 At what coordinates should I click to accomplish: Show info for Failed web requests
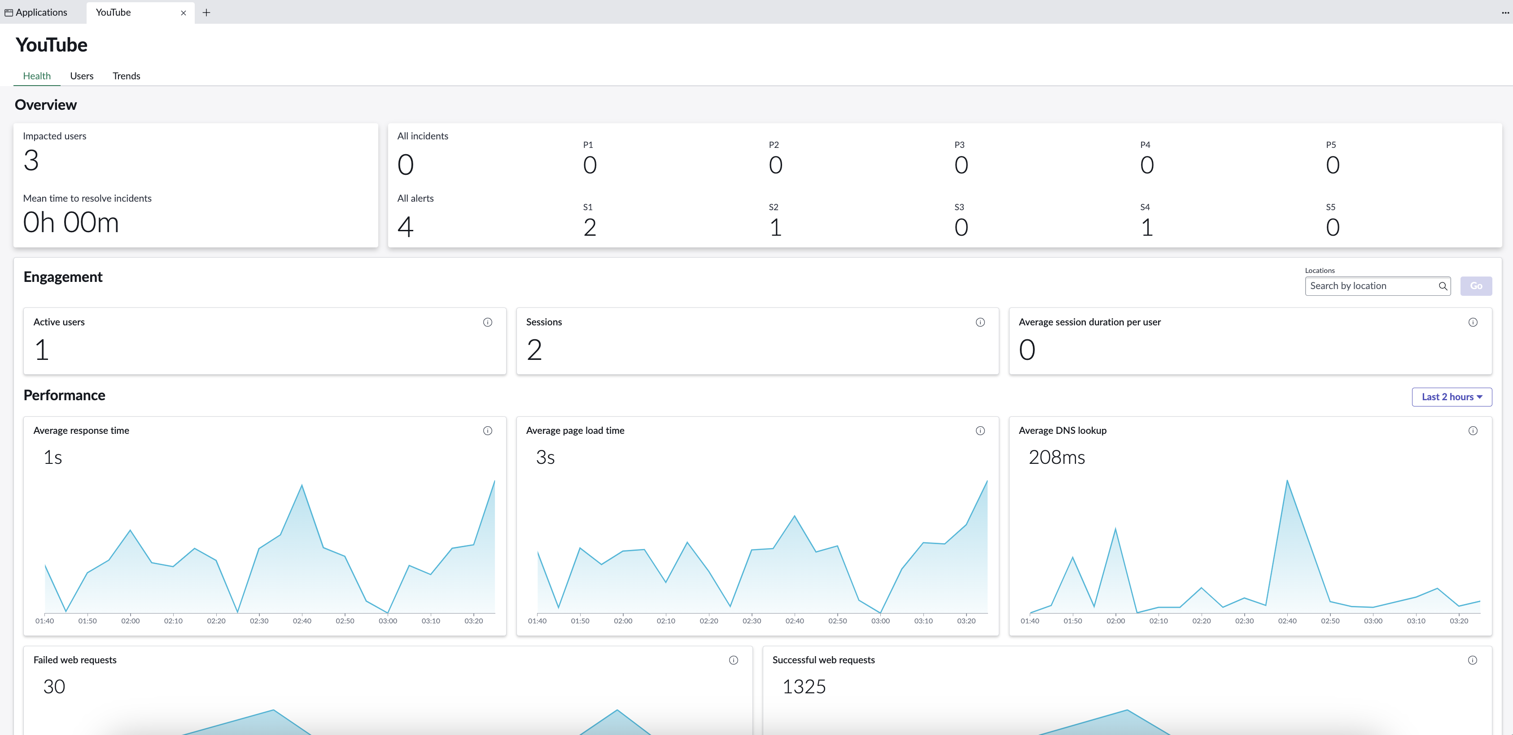(734, 660)
